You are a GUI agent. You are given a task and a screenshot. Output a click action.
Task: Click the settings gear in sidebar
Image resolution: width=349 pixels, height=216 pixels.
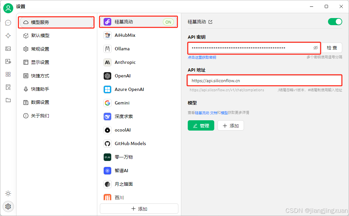(8, 206)
